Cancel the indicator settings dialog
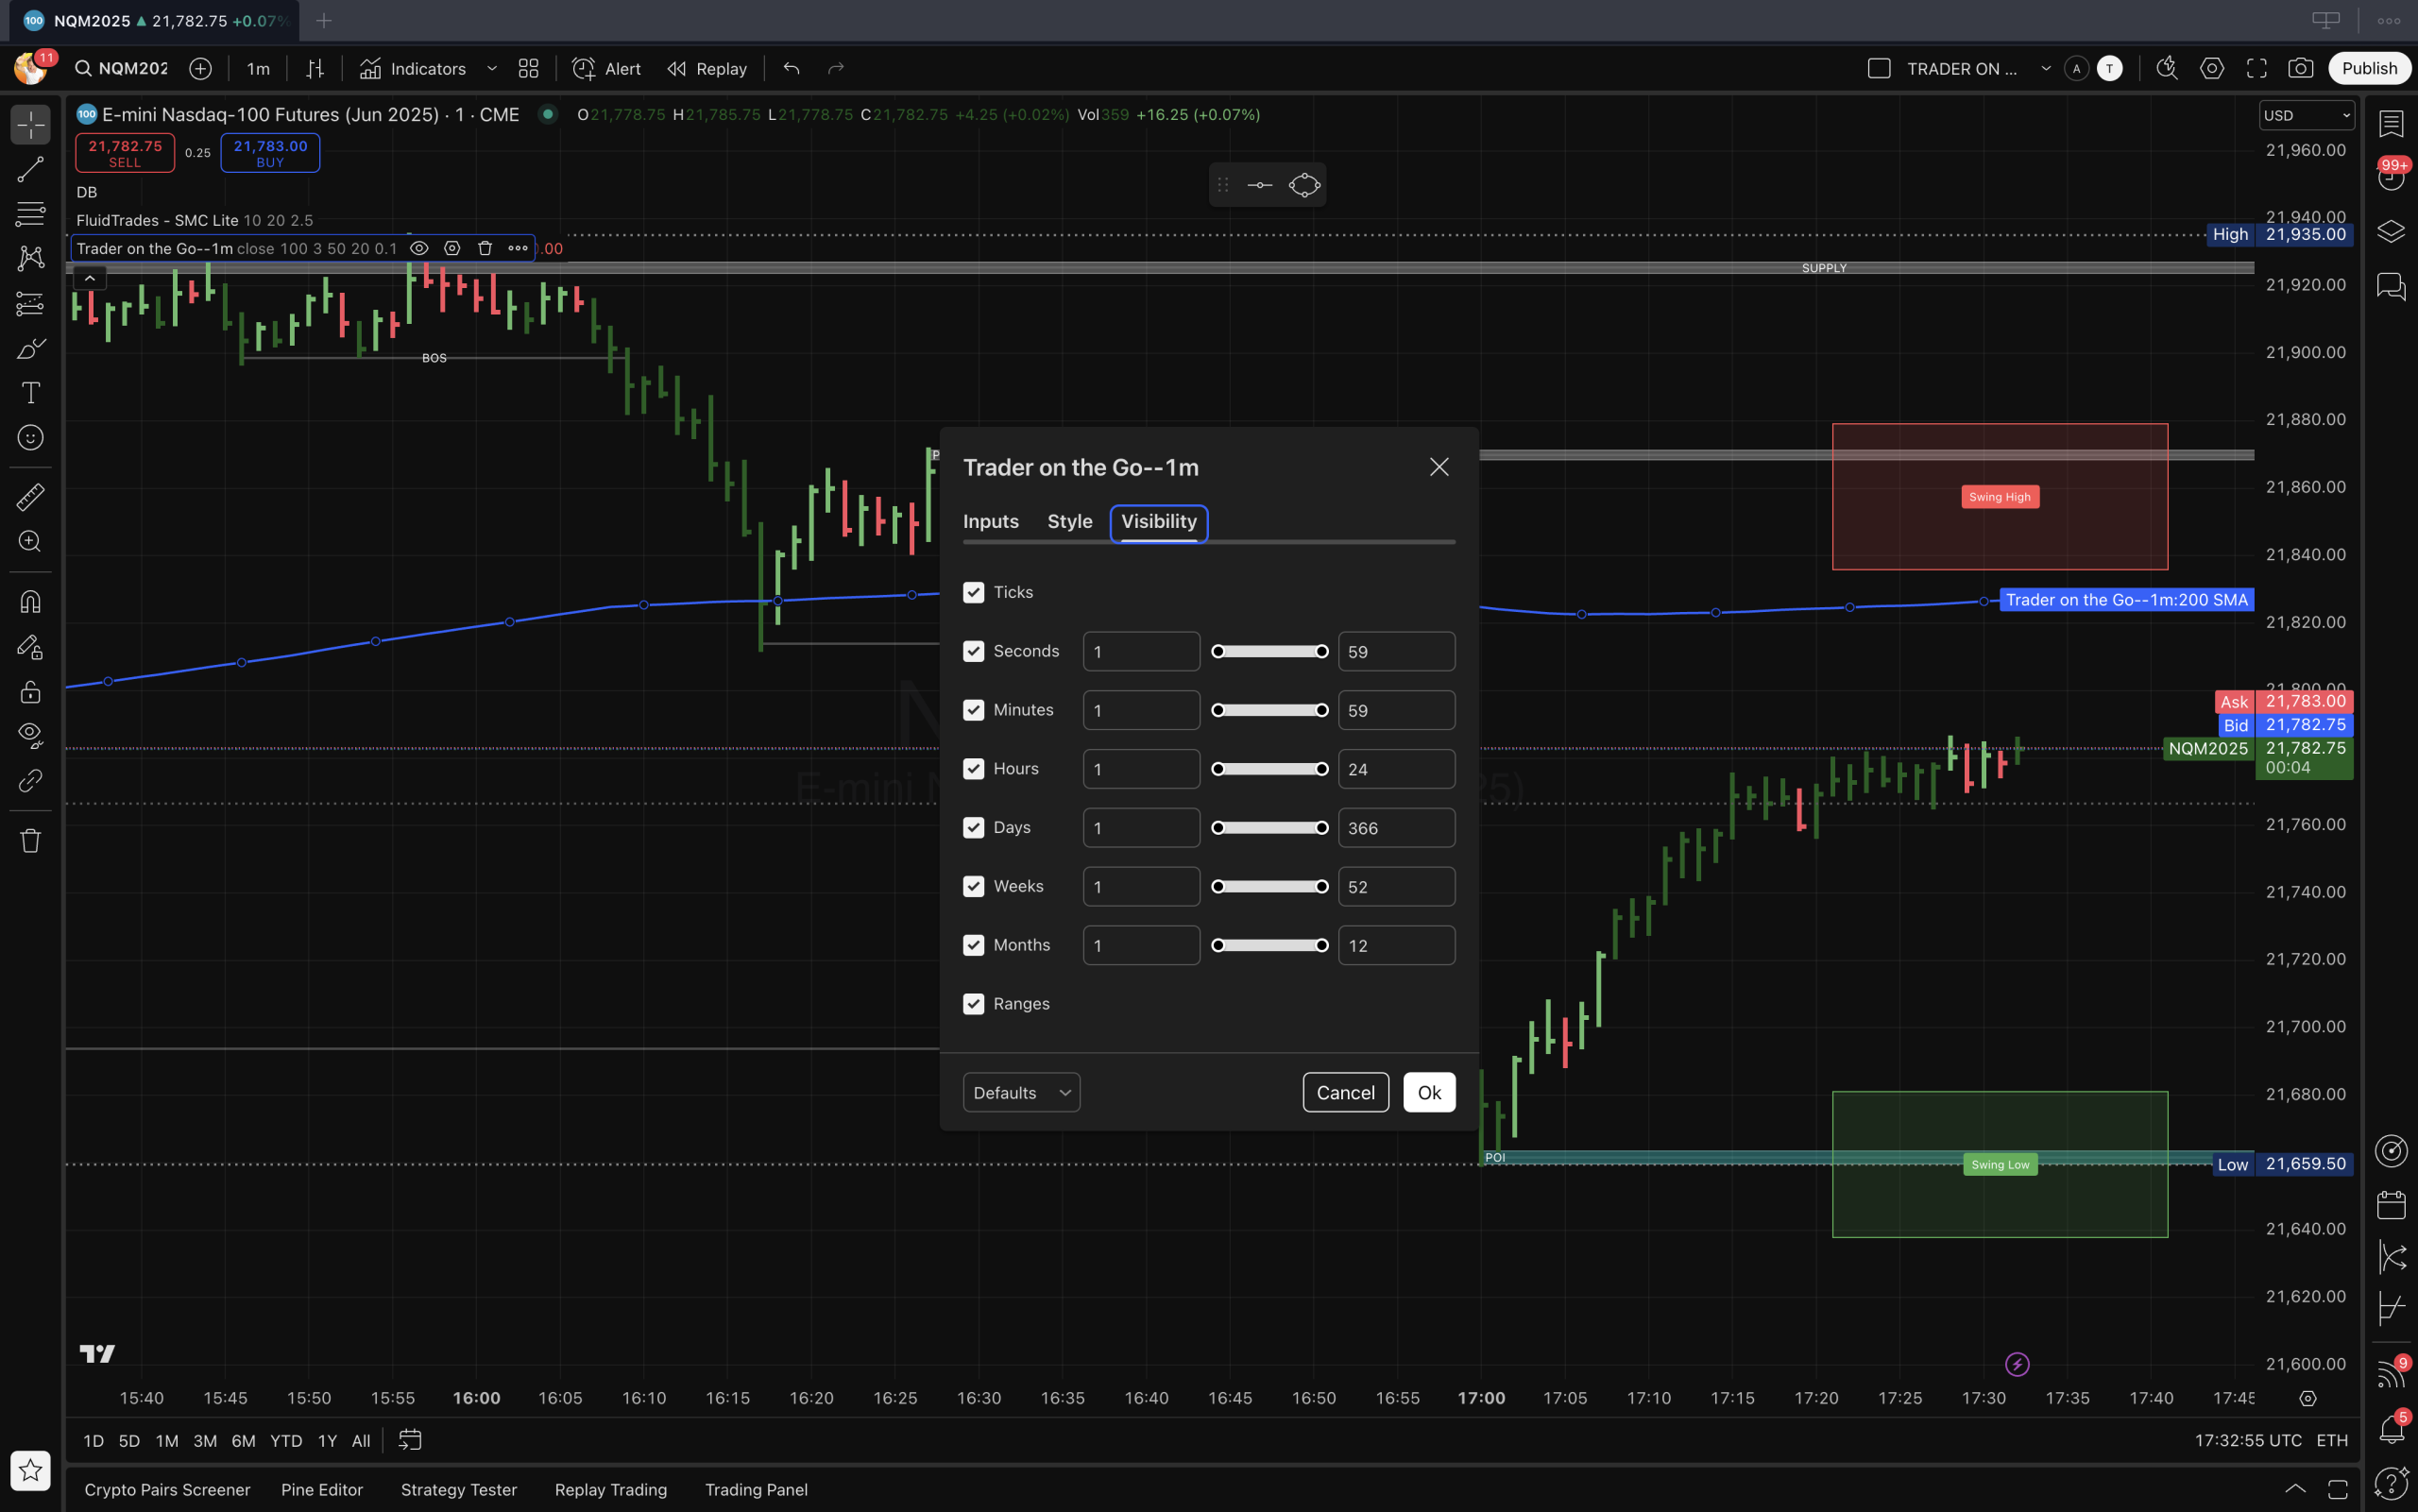Screen dimensions: 2418x1512 click(1345, 1092)
